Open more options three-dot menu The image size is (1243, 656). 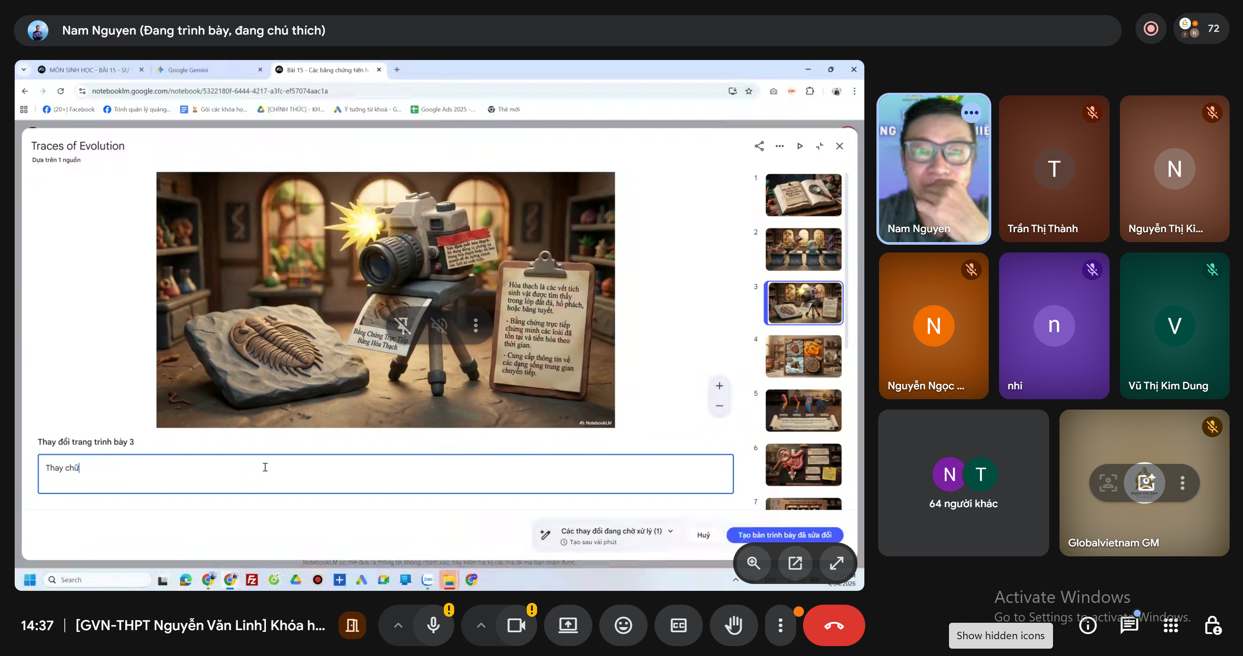click(780, 625)
